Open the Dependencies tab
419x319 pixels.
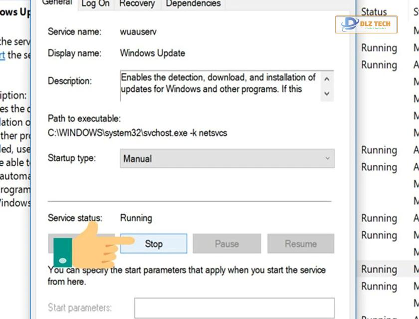tap(193, 4)
